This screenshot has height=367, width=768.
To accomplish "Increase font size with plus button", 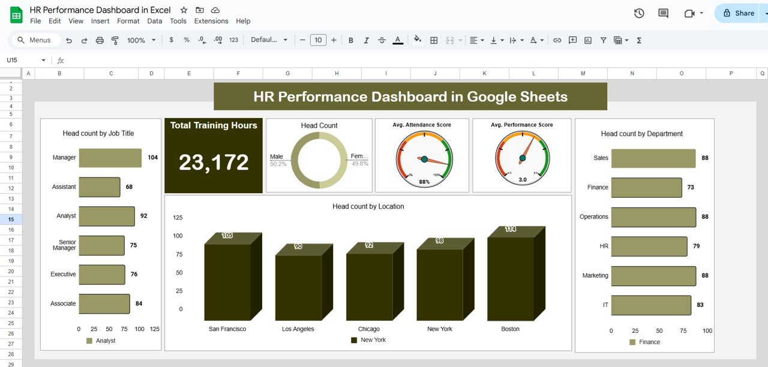I will click(334, 40).
